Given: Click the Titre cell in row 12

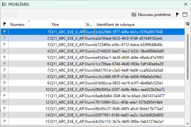Looking at the screenshot, I should [x=67, y=102].
